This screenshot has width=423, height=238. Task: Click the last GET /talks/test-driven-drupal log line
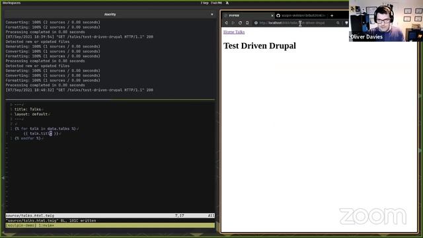pyautogui.click(x=79, y=90)
